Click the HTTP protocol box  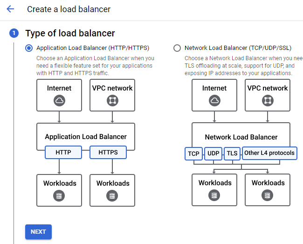[63, 153]
